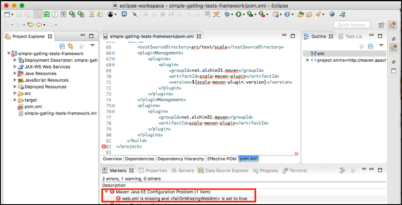Select pom.xml file in Project Explorer
This screenshot has height=205, width=402.
30,107
